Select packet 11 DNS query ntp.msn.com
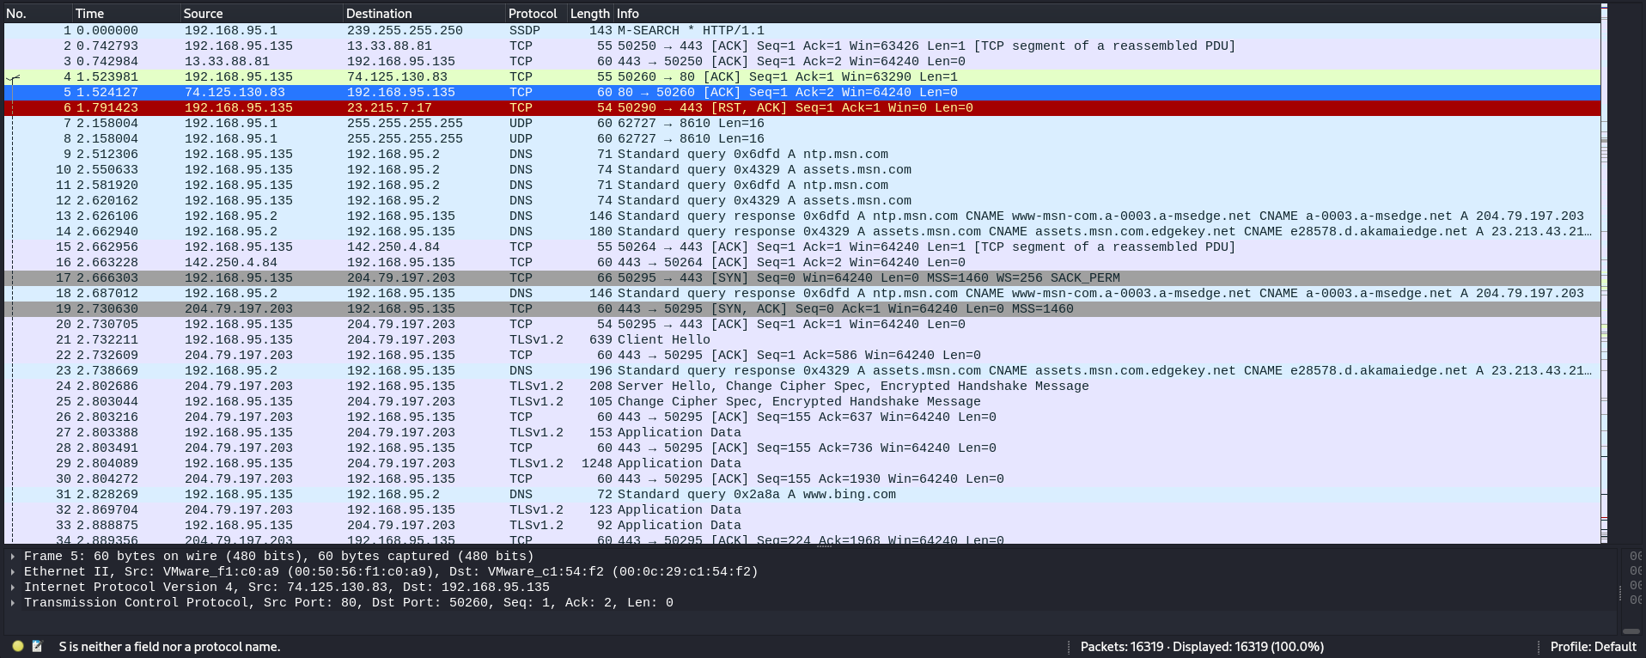Viewport: 1646px width, 658px height. [802, 185]
